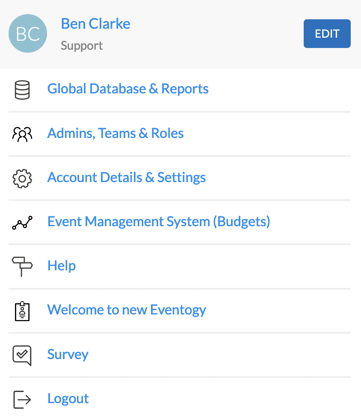This screenshot has width=361, height=419.
Task: Click the badge clipboard icon for Welcome
Action: point(22,311)
